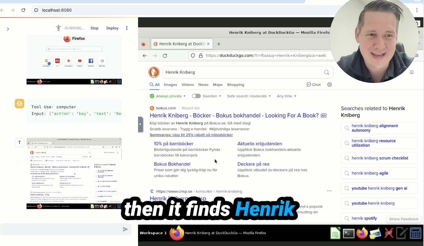Click Share Feedback button

point(404,219)
